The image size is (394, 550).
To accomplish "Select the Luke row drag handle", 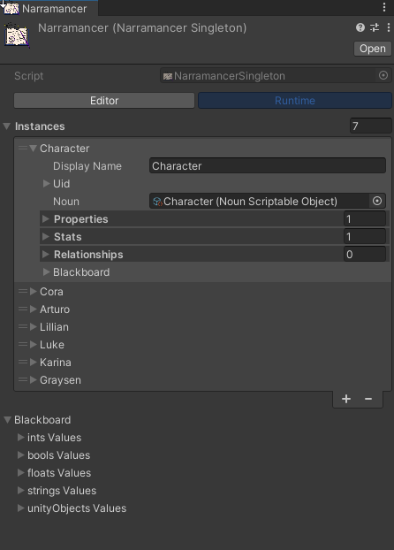I will [x=23, y=344].
